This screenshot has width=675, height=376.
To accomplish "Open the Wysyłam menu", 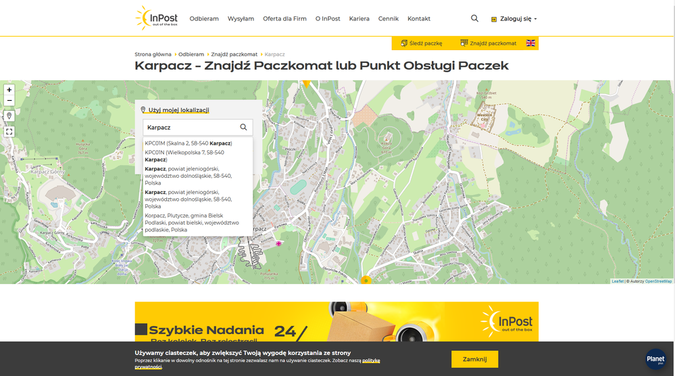I will (241, 19).
